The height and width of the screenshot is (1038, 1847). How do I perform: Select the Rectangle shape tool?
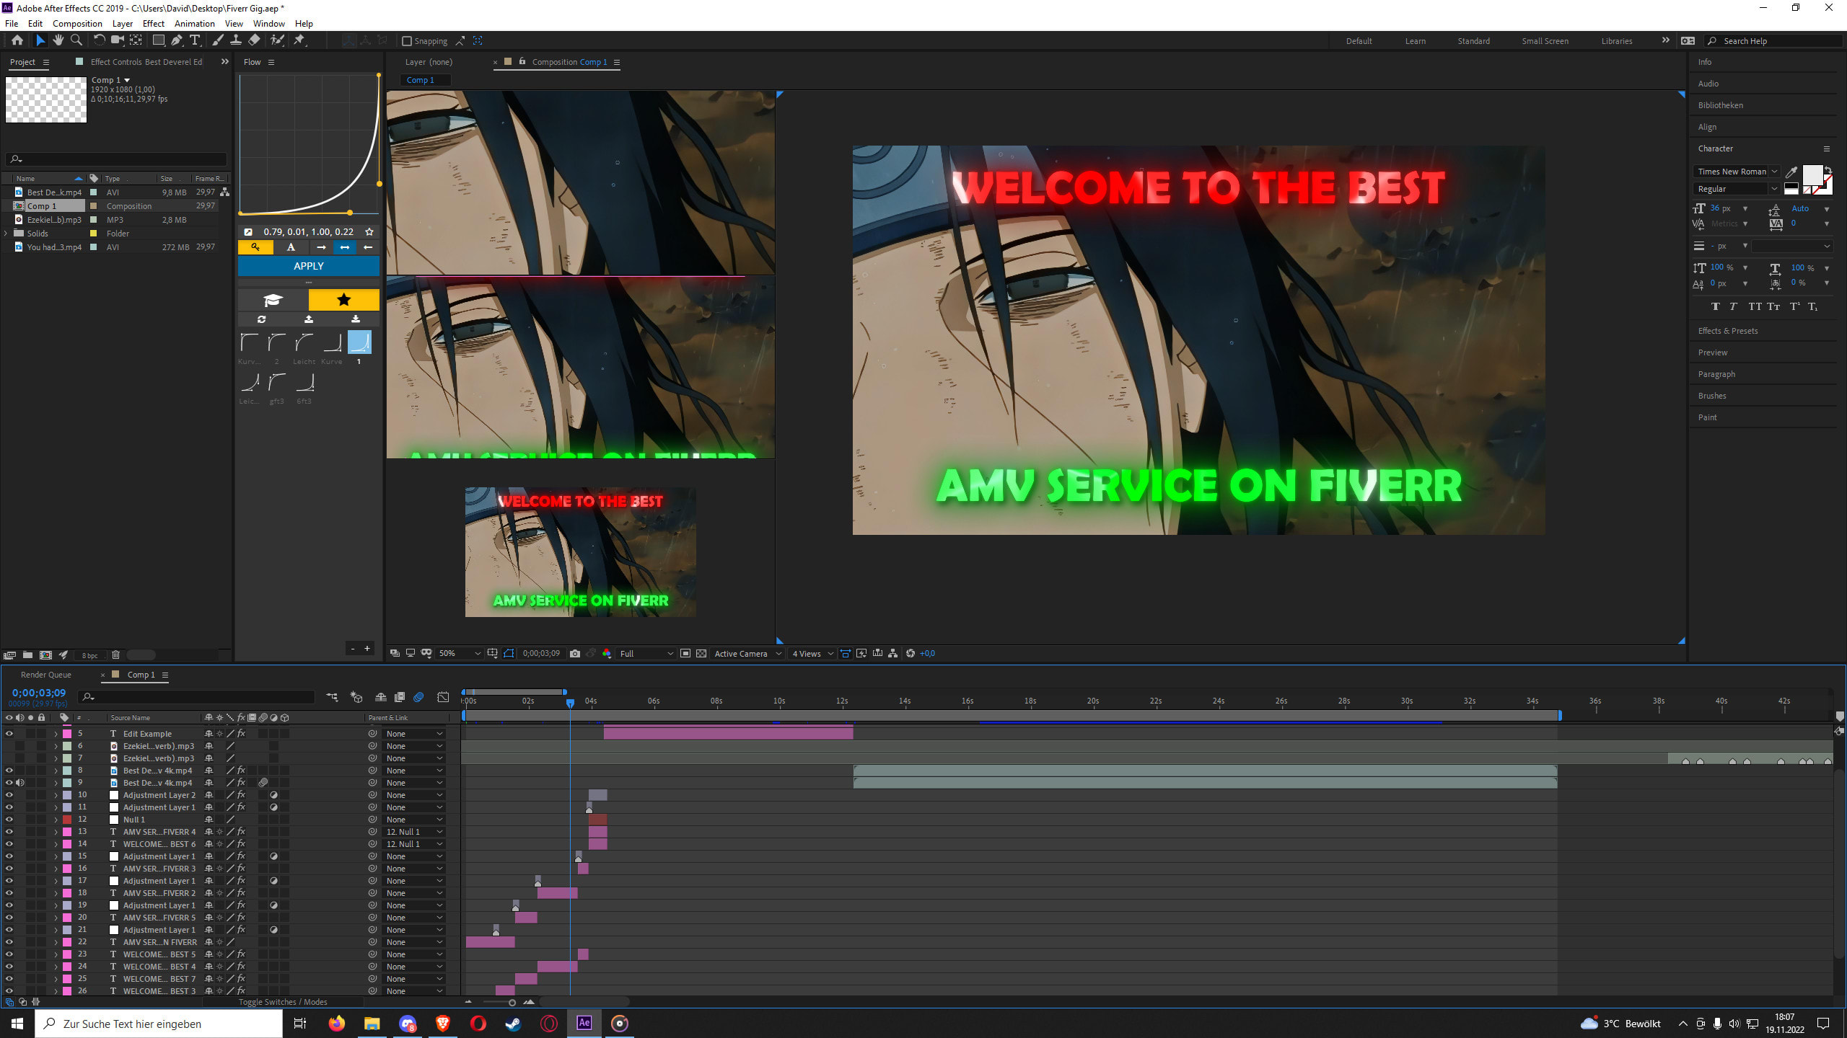(158, 40)
